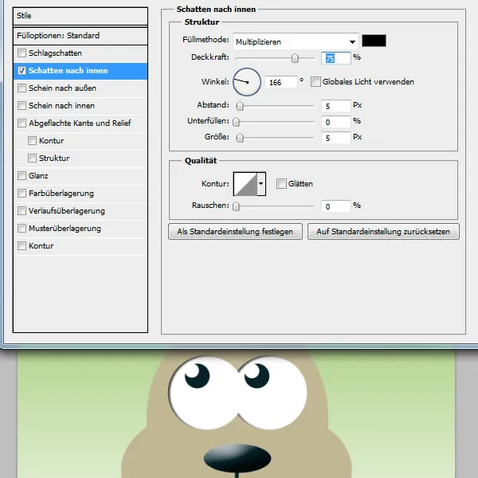Click the Winkel field showing 166

click(280, 82)
